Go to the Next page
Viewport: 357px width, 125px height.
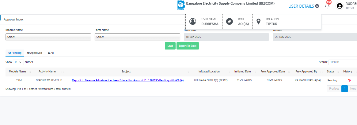[x=353, y=89]
